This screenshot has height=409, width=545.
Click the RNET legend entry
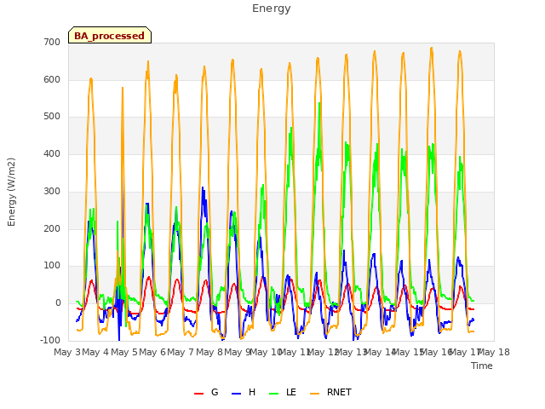(330, 392)
